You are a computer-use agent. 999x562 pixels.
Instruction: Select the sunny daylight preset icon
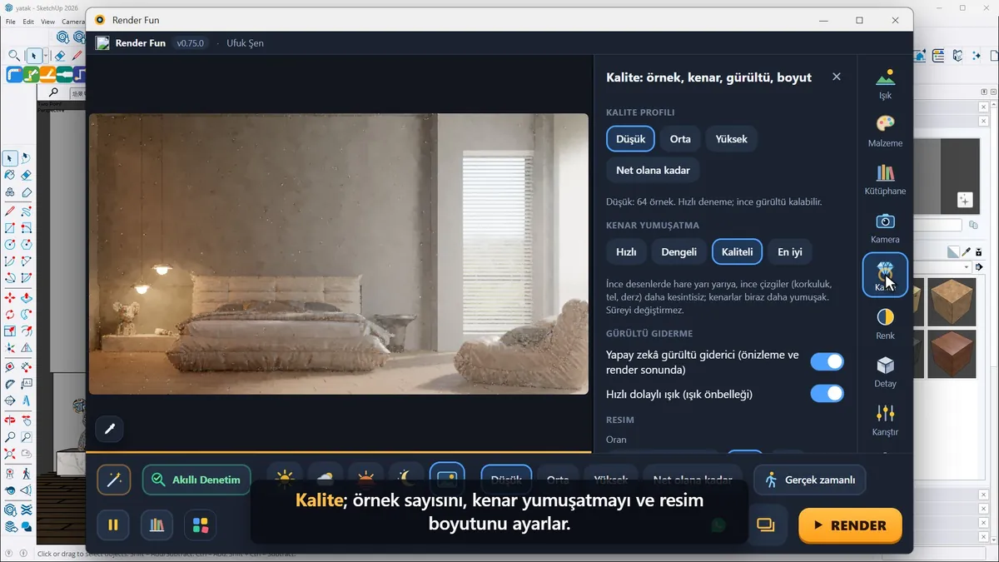[x=285, y=479]
